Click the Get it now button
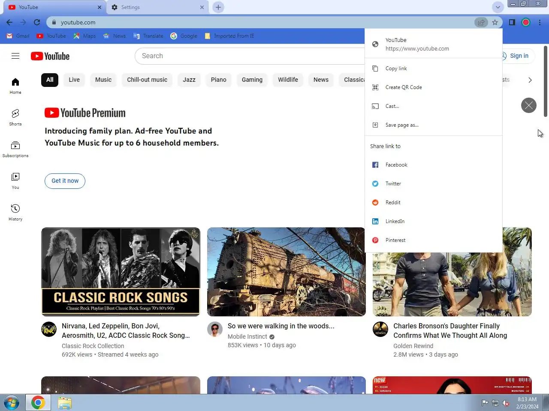Viewport: 549px width, 411px height. (x=65, y=181)
